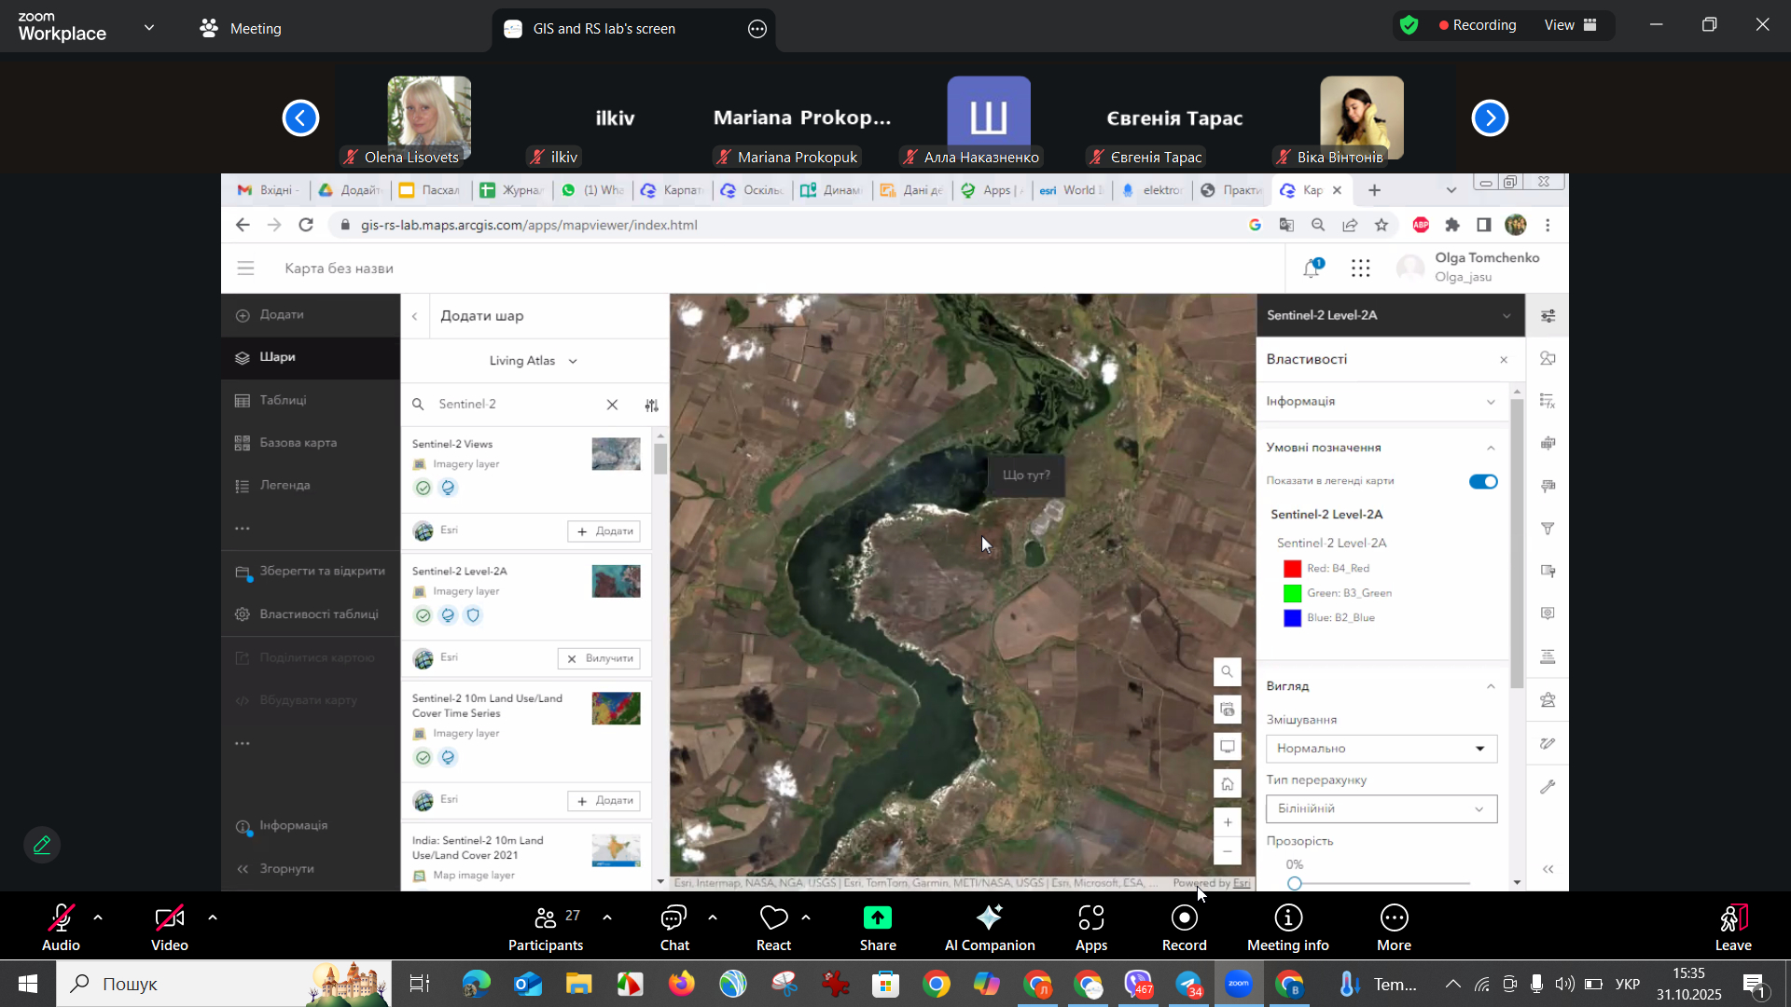Open the ArcGIS notifications bell
Screen dimensions: 1791x1007
(1312, 269)
